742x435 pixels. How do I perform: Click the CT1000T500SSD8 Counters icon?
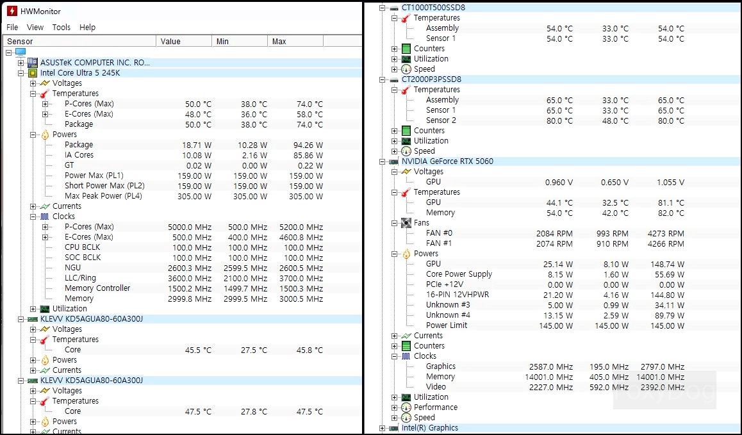click(406, 49)
